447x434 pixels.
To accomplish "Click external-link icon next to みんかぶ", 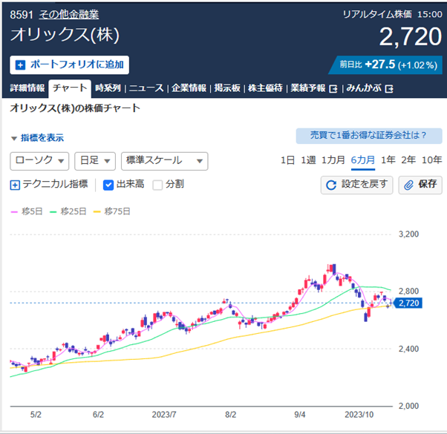I will point(389,89).
